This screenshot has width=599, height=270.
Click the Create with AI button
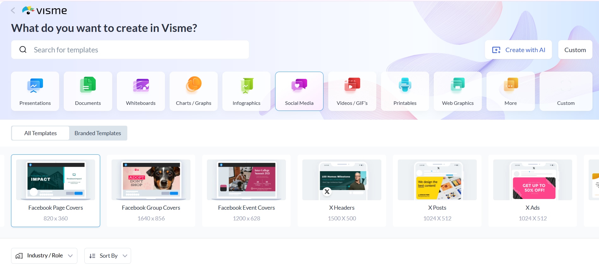518,50
